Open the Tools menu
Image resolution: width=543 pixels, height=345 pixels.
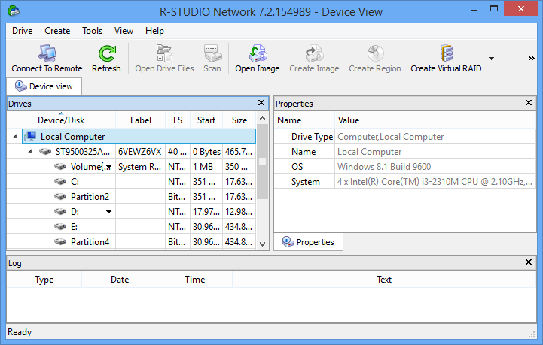coord(92,31)
